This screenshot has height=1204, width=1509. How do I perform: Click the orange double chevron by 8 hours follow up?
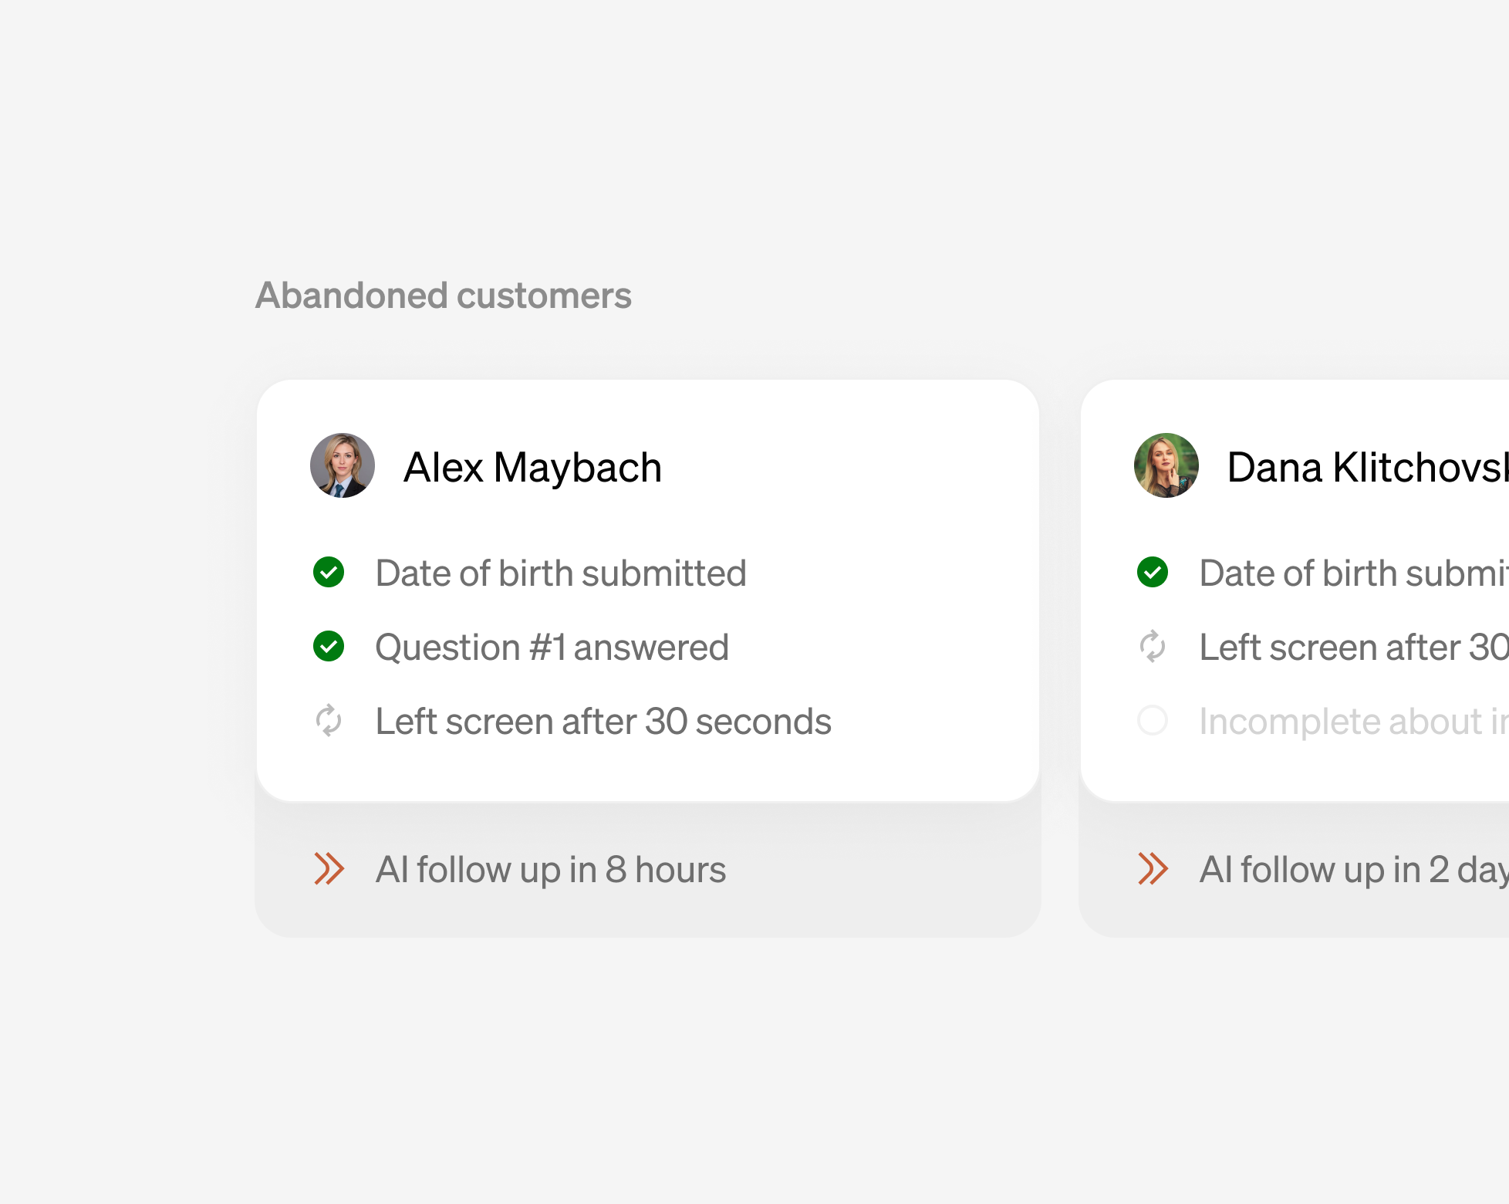(329, 869)
